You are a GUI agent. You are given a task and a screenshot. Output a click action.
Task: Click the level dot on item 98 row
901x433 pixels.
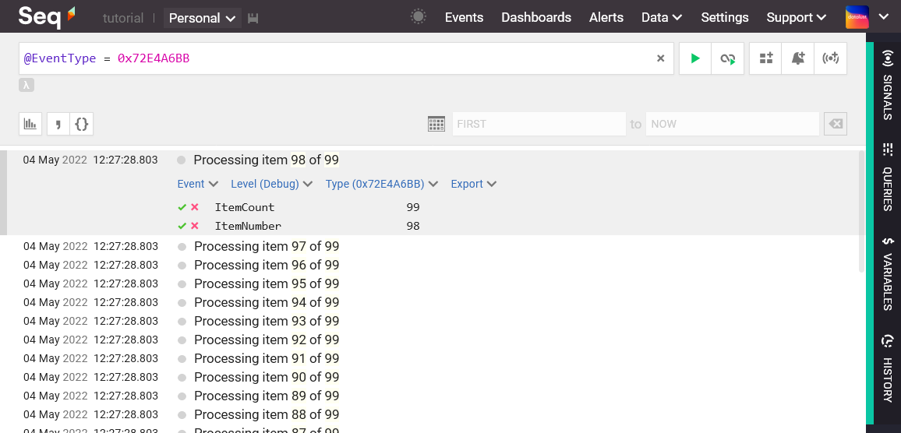[x=182, y=160]
